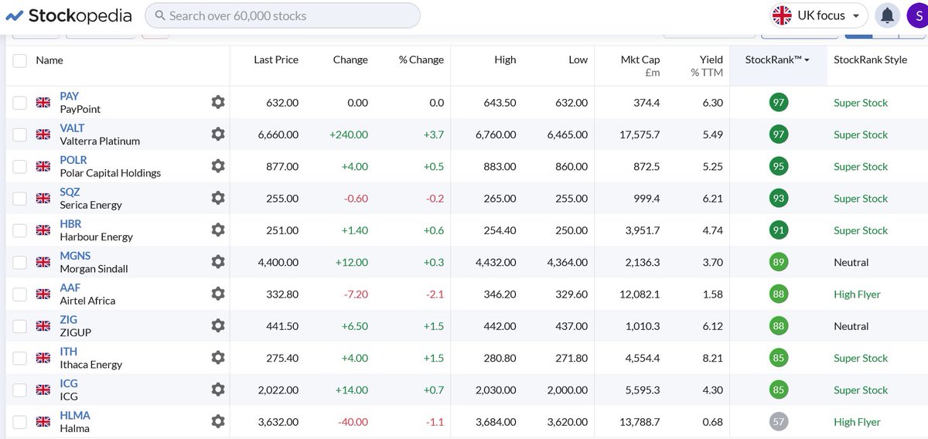Tick the ZIGUP row checkbox
928x439 pixels.
click(x=19, y=325)
